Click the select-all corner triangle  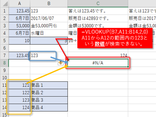5,4
